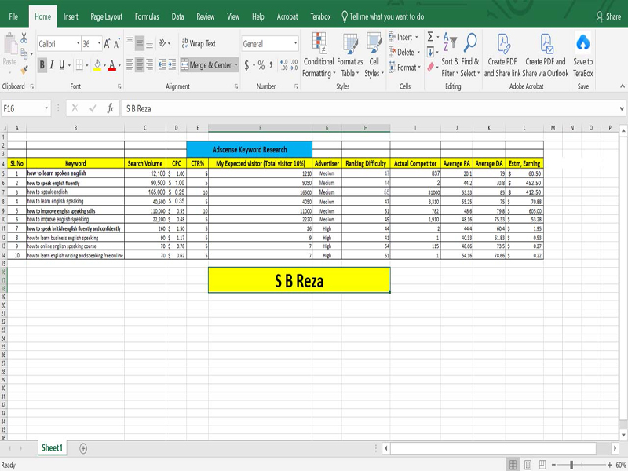Click Insert Function fx icon
The width and height of the screenshot is (628, 471).
(x=111, y=108)
